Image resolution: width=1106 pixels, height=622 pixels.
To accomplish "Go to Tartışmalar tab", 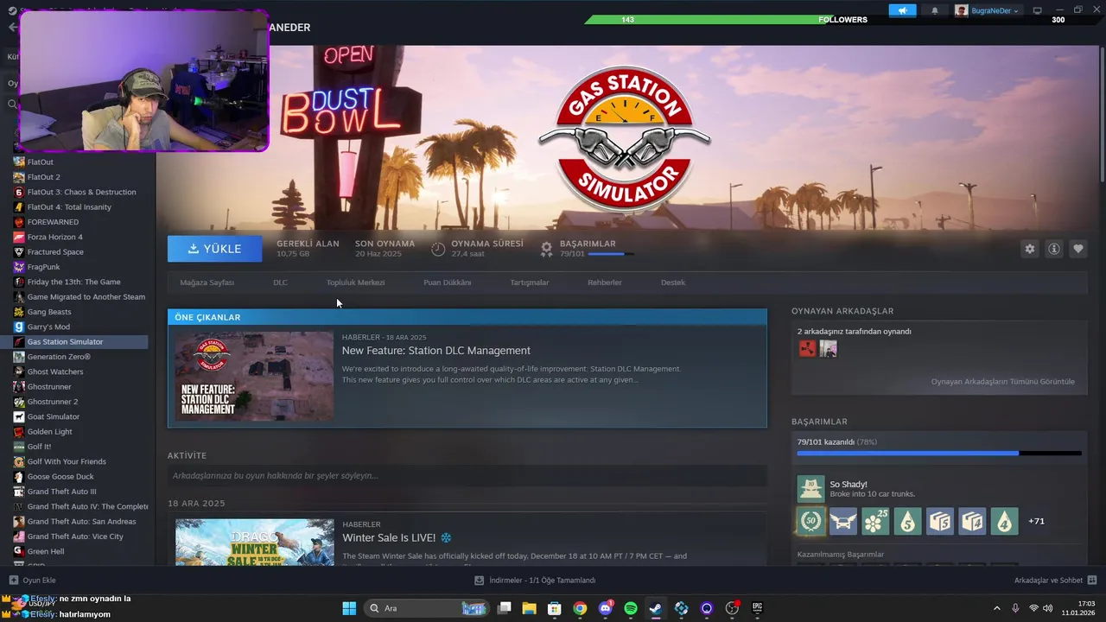I will pos(529,282).
